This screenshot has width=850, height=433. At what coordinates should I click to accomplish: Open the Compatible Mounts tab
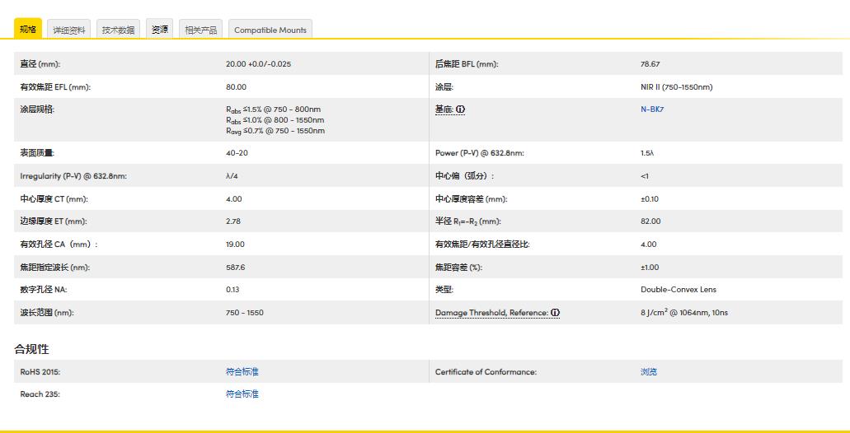point(270,30)
